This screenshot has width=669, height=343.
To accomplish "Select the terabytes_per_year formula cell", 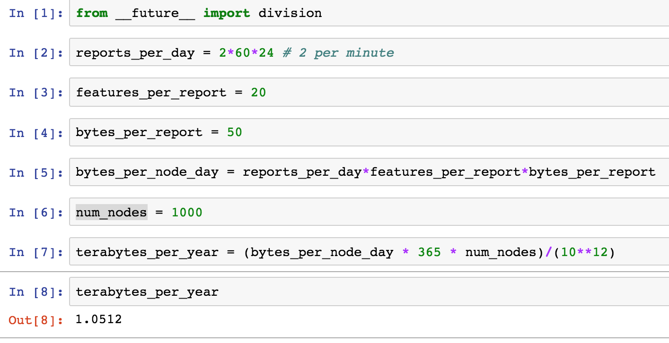I will [x=369, y=252].
